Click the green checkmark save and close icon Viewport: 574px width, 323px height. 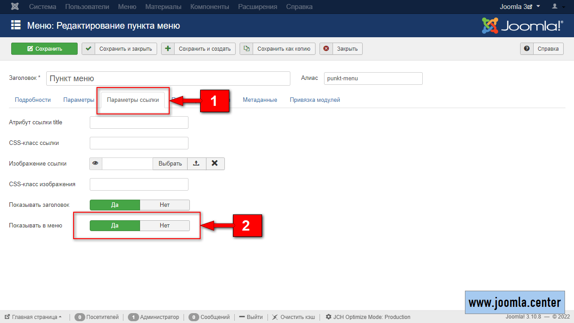pos(88,49)
